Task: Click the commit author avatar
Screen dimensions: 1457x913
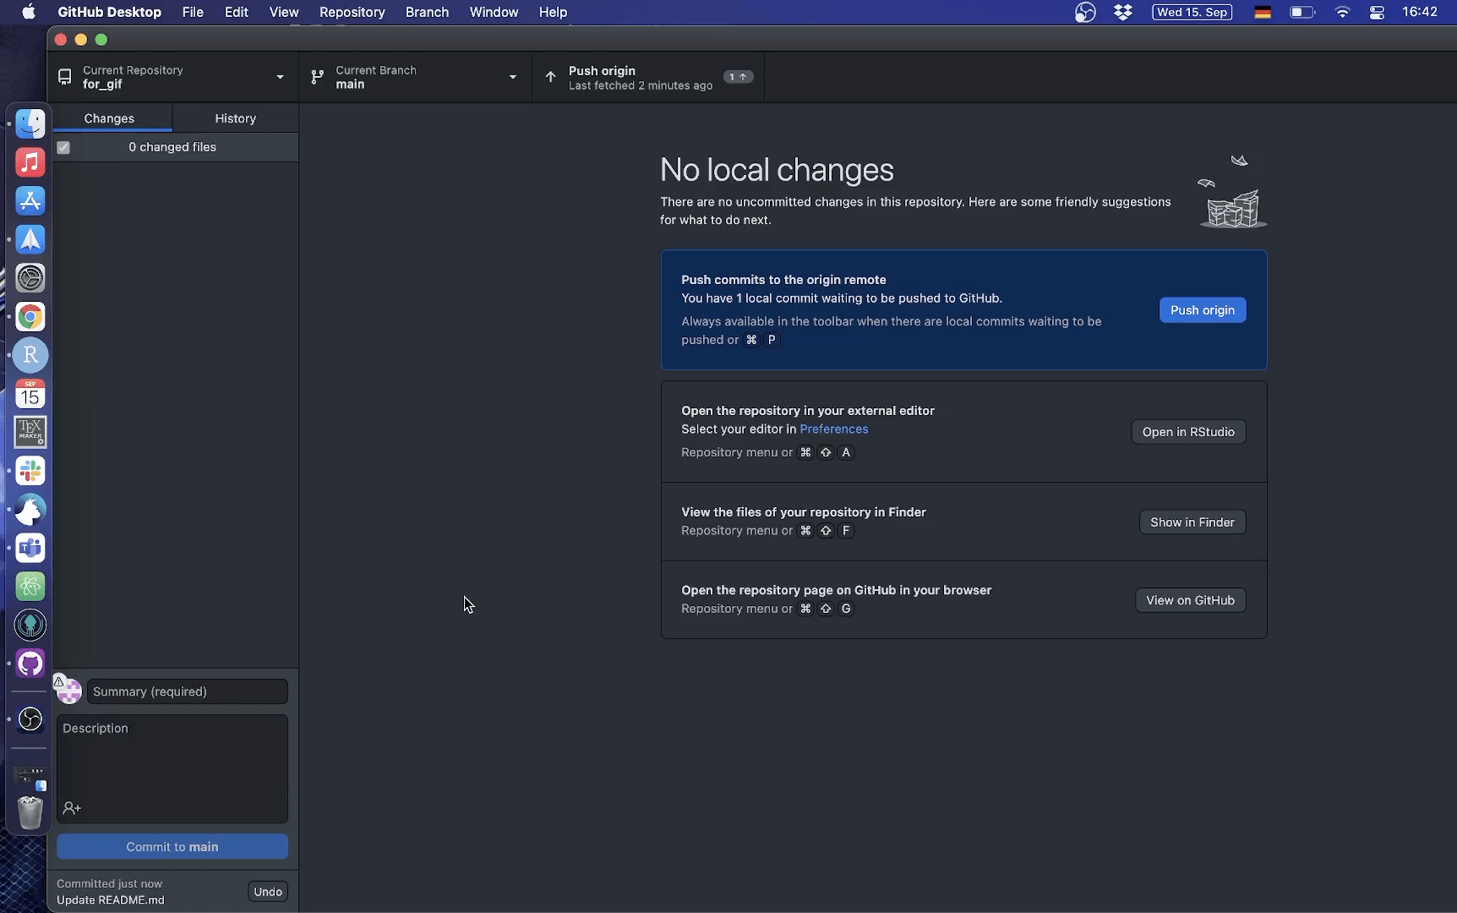Action: pyautogui.click(x=69, y=692)
